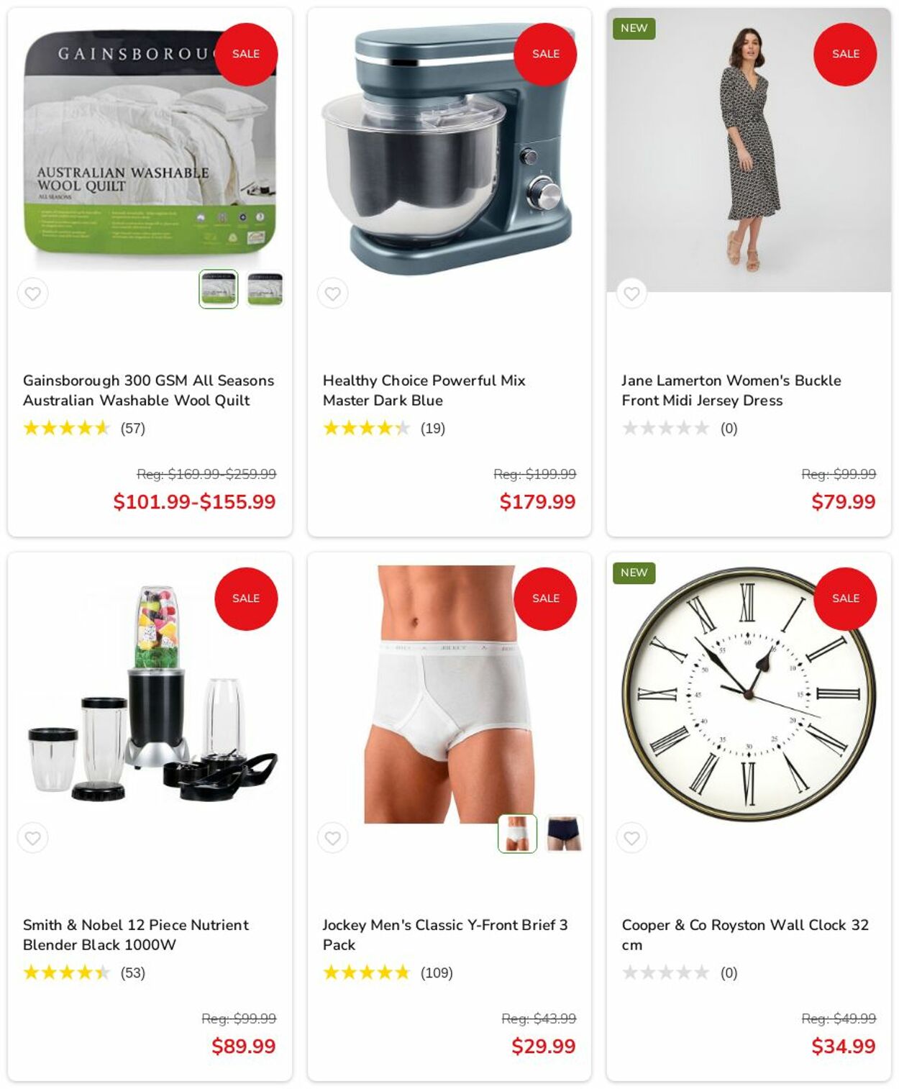View 109 reviews for Jockey briefs
The image size is (899, 1089).
tap(437, 972)
